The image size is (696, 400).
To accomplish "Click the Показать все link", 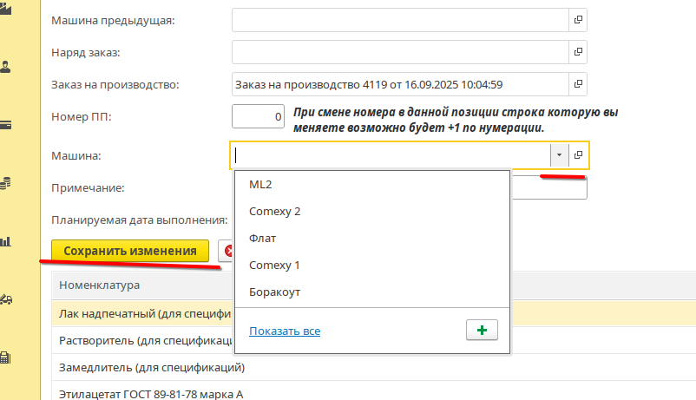I will (x=285, y=331).
